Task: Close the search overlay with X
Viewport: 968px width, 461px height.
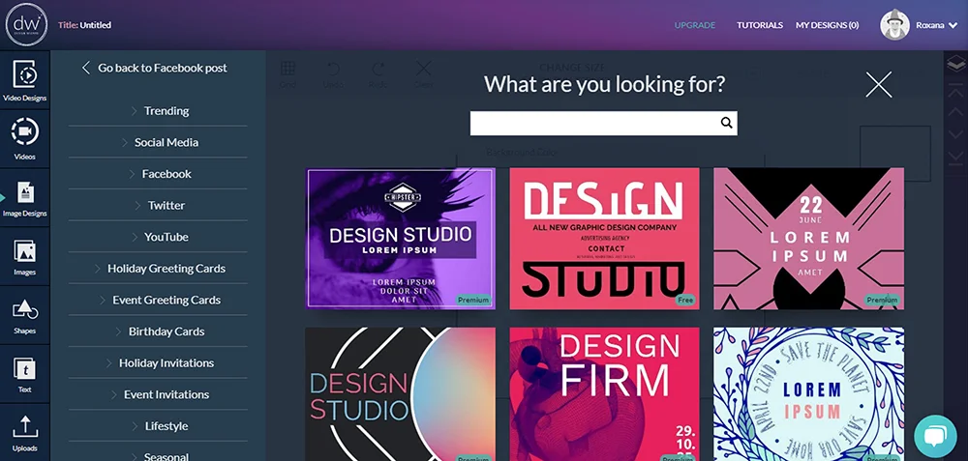Action: (x=879, y=84)
